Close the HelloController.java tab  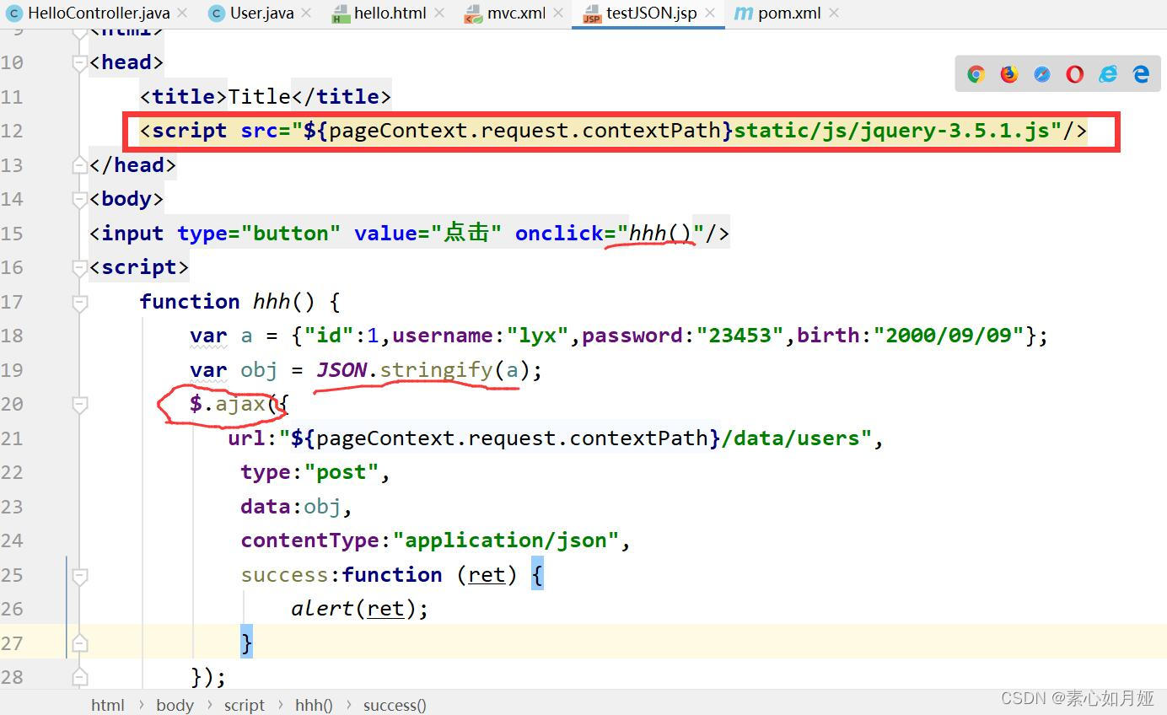(181, 13)
